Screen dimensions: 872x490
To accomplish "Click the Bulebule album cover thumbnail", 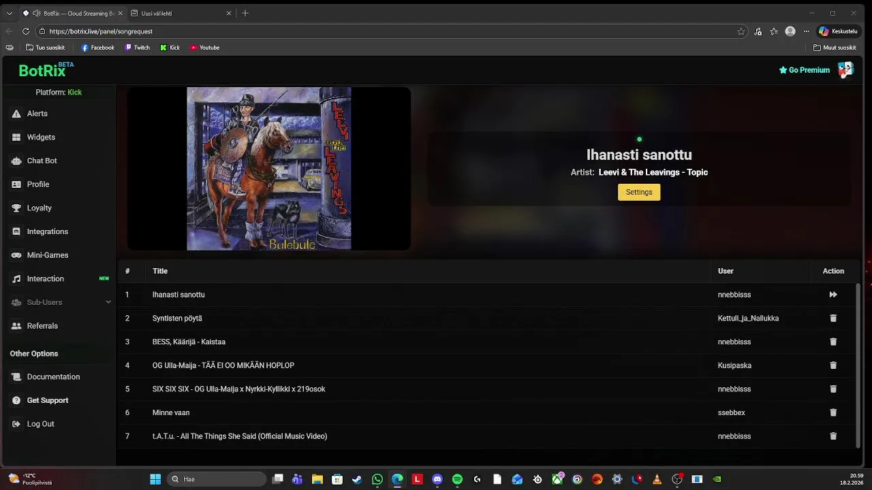I will pos(269,169).
